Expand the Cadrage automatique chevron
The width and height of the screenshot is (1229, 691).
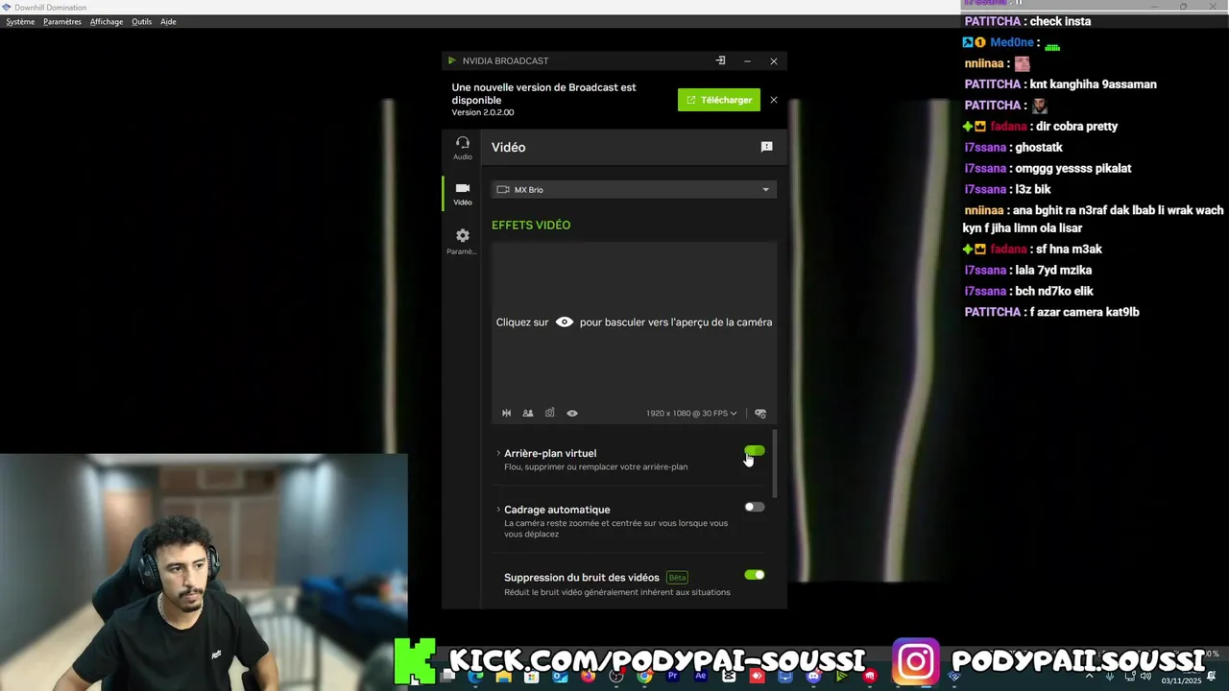point(498,510)
